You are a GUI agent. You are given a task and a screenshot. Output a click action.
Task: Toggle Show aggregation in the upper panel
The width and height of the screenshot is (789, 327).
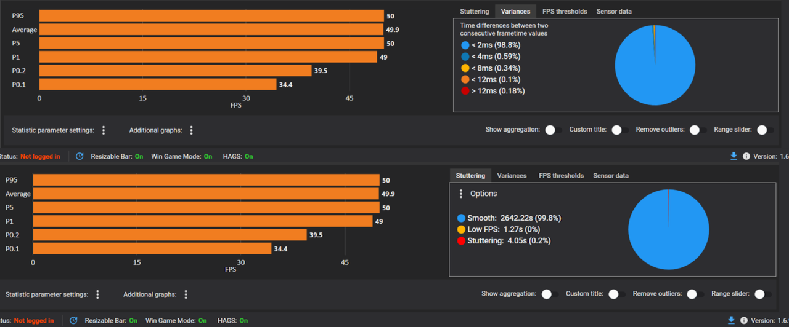click(x=553, y=130)
